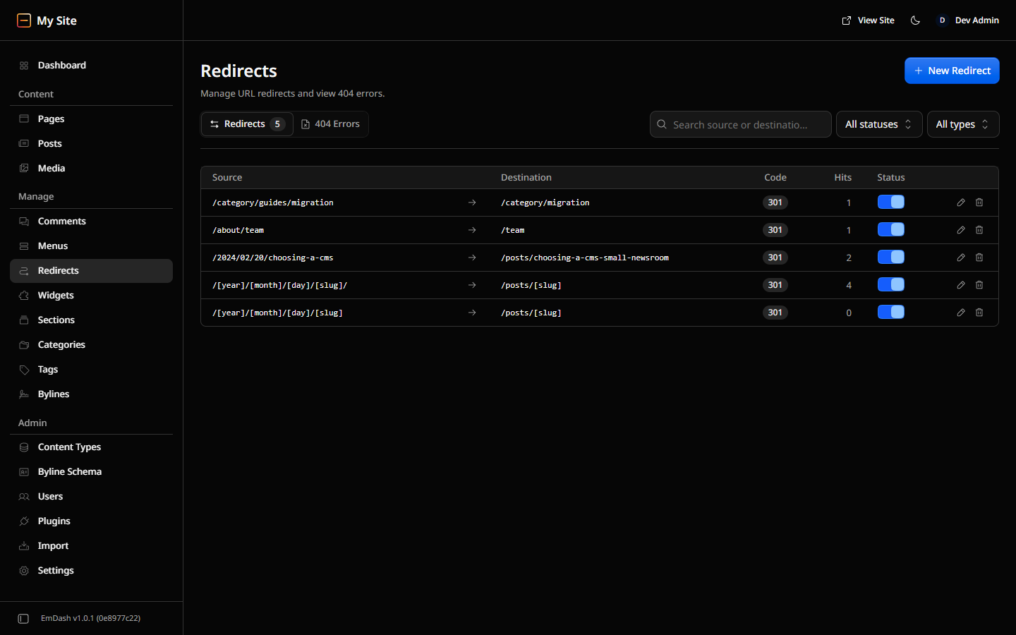Click the My Site logo icon
Screen dimensions: 1016x635
(24, 20)
